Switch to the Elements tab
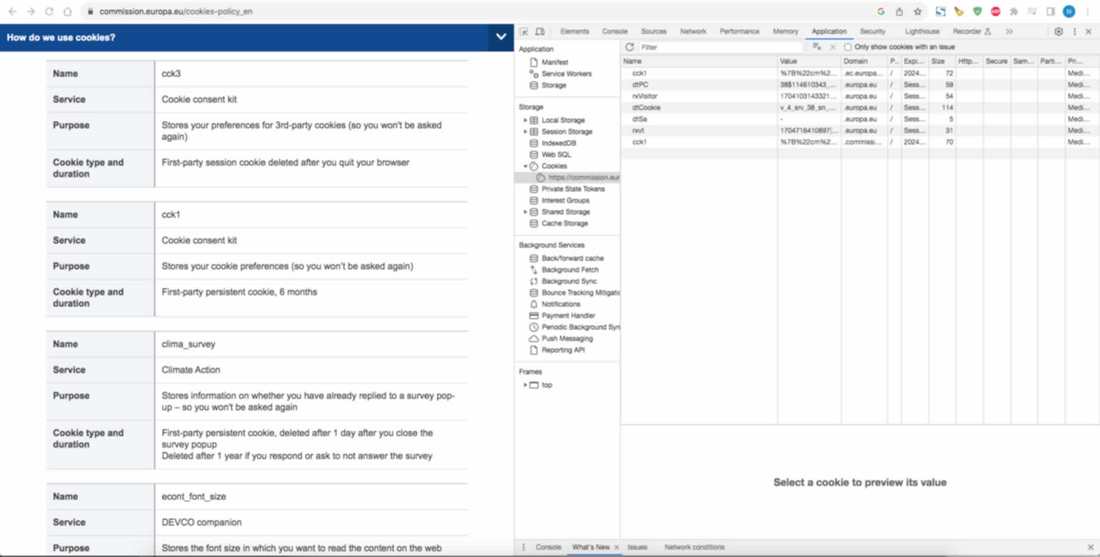The width and height of the screenshot is (1100, 557). 575,32
